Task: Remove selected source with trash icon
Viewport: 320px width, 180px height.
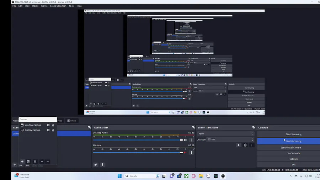Action: 28,162
